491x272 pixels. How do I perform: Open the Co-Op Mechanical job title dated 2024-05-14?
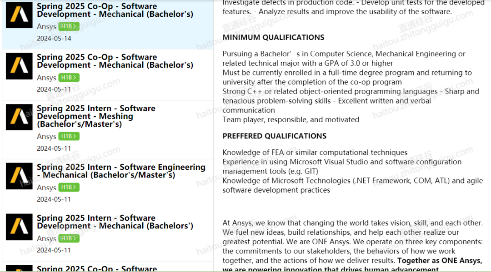(x=115, y=10)
